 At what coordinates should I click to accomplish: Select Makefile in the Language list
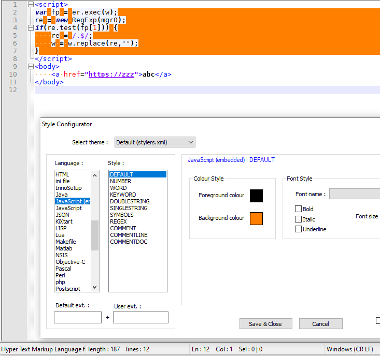click(x=73, y=242)
